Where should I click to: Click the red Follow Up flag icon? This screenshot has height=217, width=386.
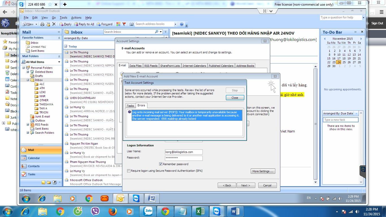point(124,24)
